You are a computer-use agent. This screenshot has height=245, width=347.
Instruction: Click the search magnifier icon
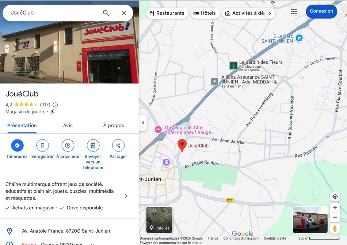tap(106, 13)
